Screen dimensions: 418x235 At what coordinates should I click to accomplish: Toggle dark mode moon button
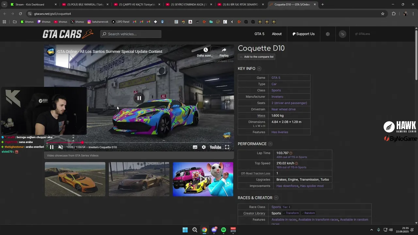(x=342, y=34)
